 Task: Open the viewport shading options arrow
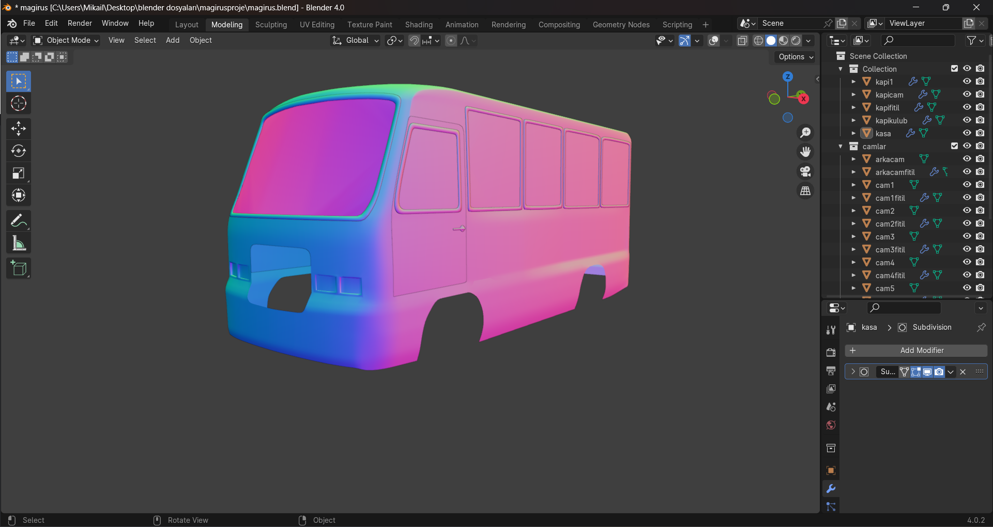tap(808, 40)
